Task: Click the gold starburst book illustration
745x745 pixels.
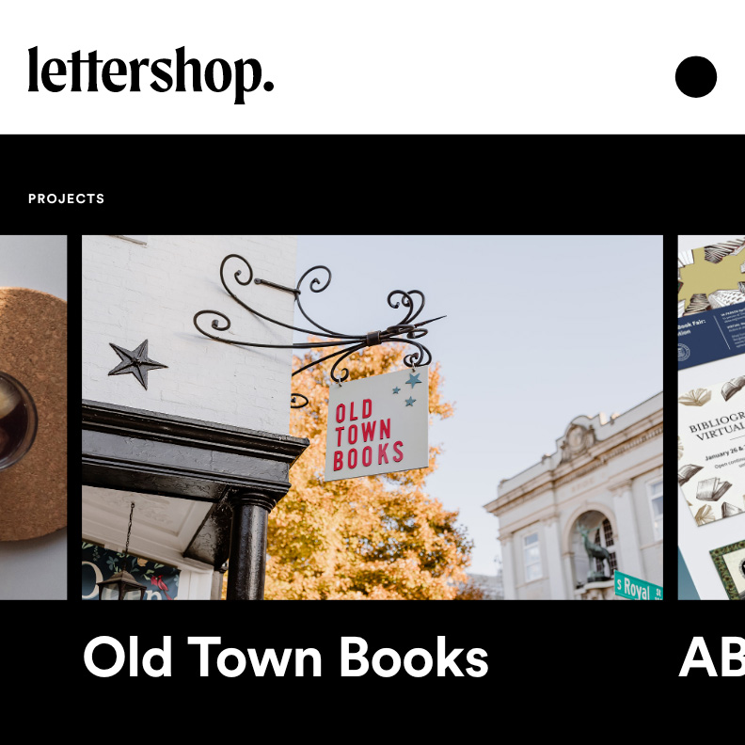Action: click(x=712, y=277)
